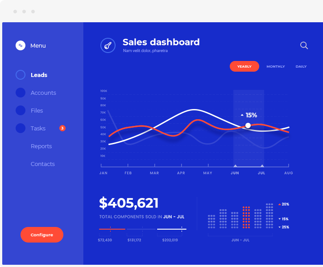Click the Files circle icon
This screenshot has width=323, height=267.
(x=21, y=110)
